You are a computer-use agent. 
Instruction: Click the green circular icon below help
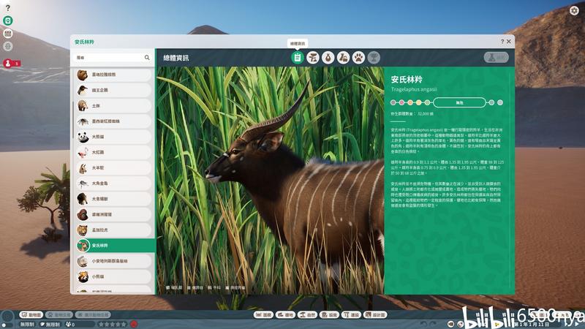[8, 20]
